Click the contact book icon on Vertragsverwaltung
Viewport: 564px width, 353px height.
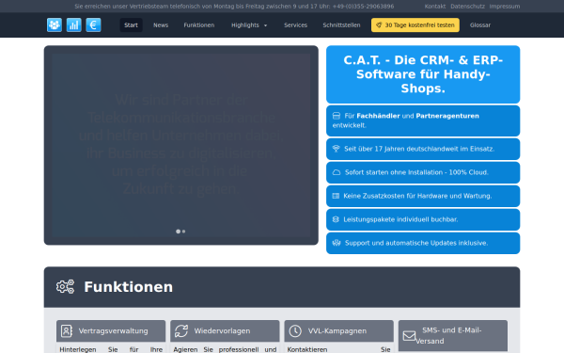pos(67,330)
